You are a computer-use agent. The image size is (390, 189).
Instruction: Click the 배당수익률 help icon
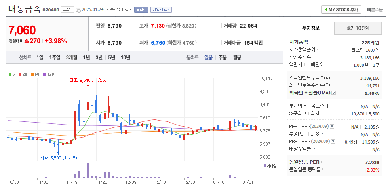pos(314,149)
